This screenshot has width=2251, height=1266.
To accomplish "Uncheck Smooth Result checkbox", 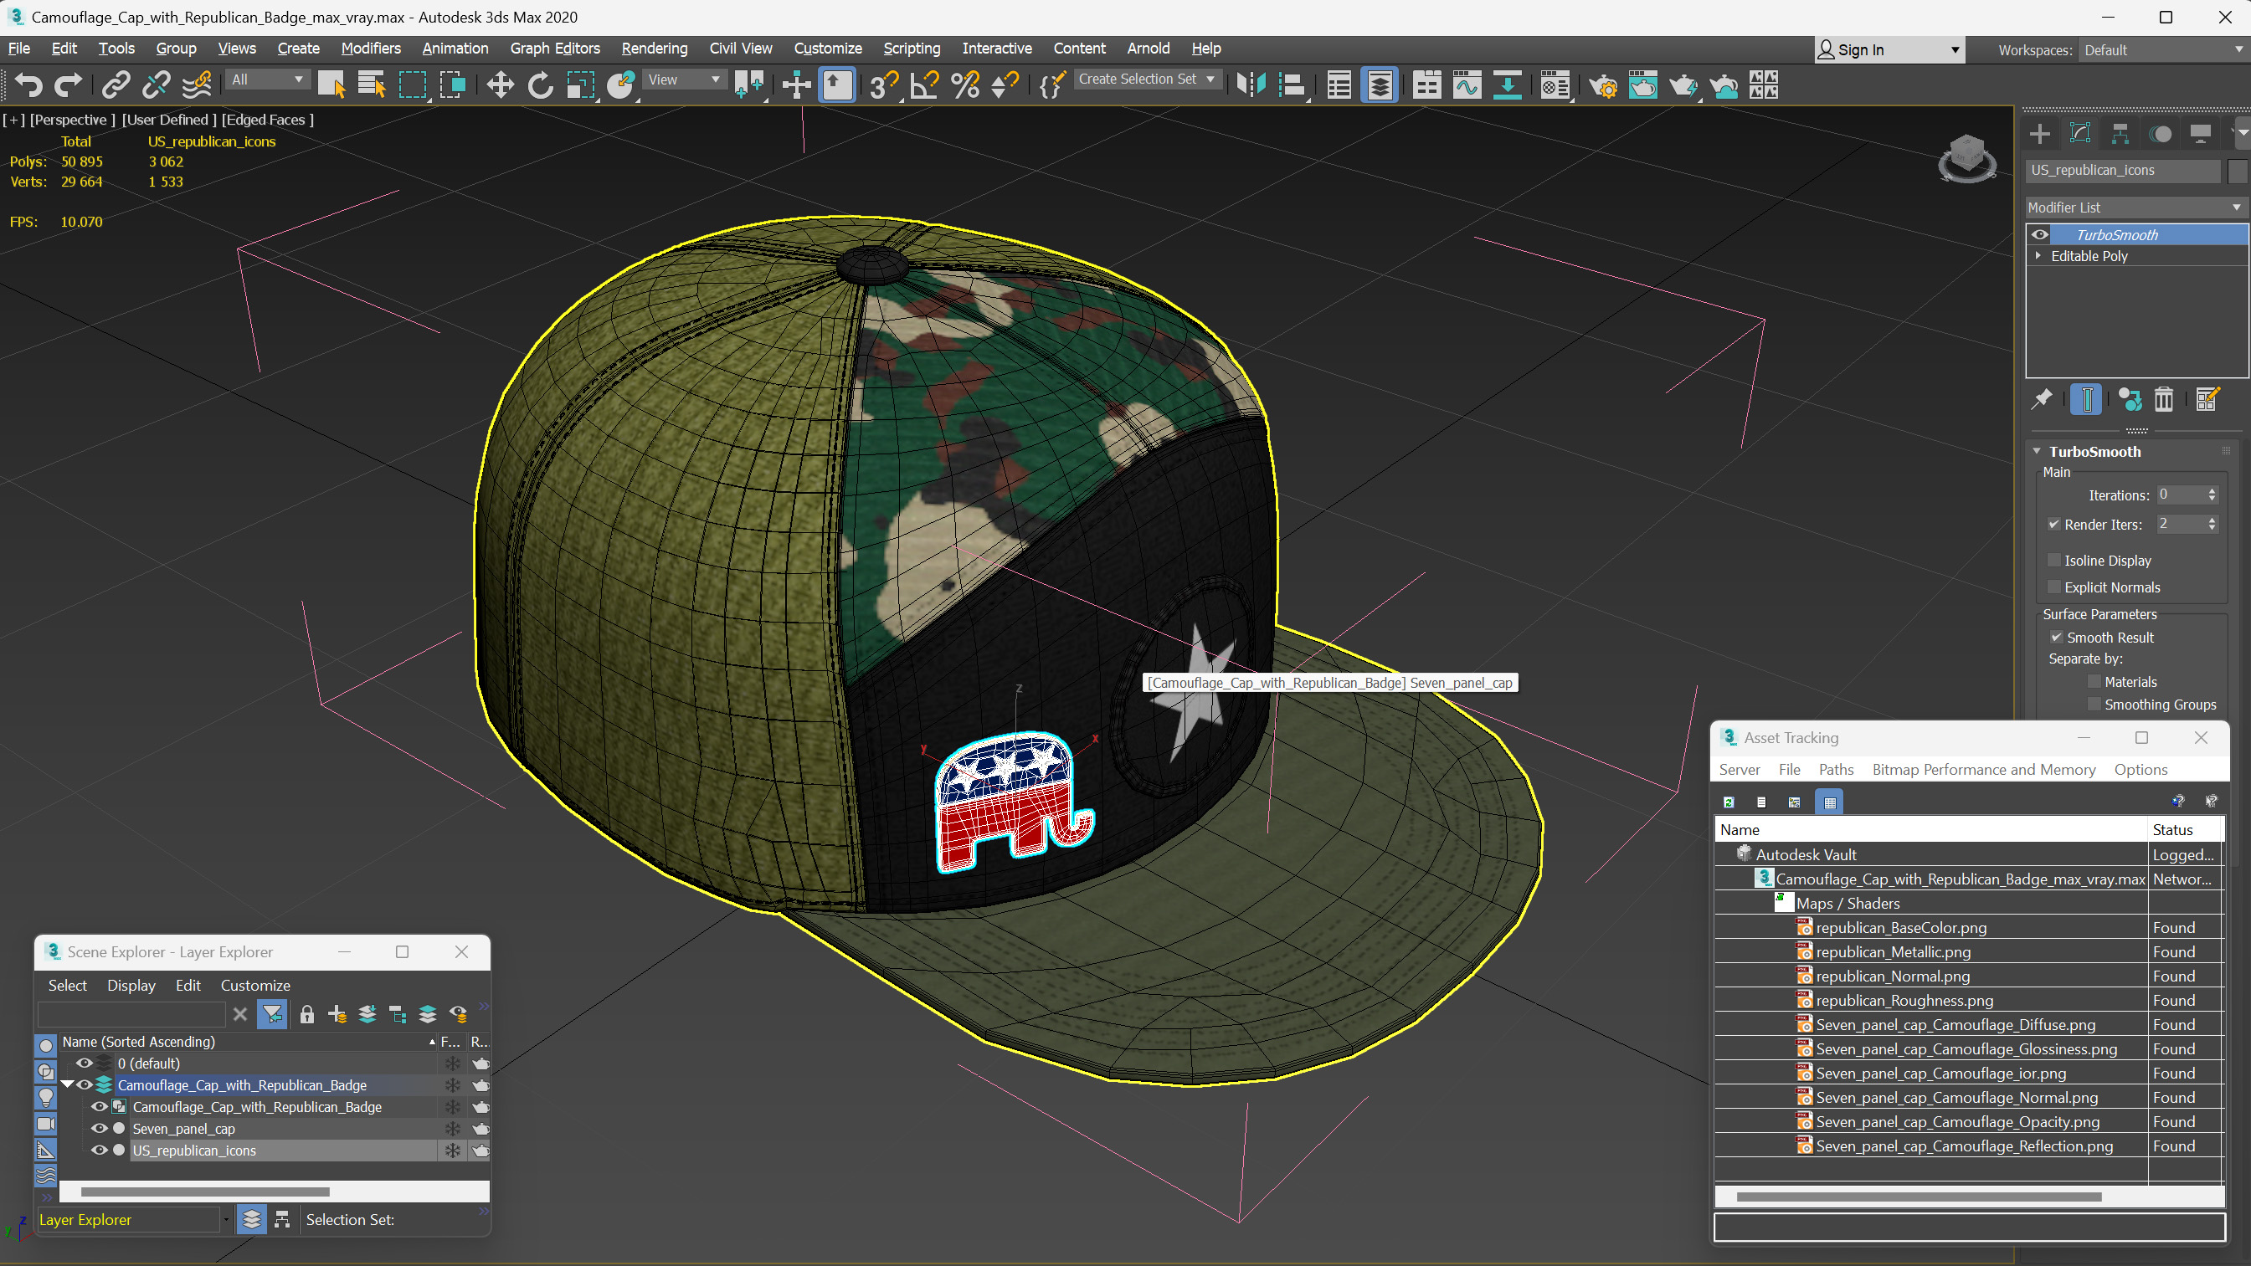I will [x=2056, y=637].
